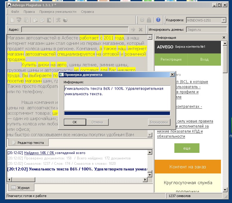Click the New document toolbar icon
Screen dimensions: 232x203
[x=12, y=20]
